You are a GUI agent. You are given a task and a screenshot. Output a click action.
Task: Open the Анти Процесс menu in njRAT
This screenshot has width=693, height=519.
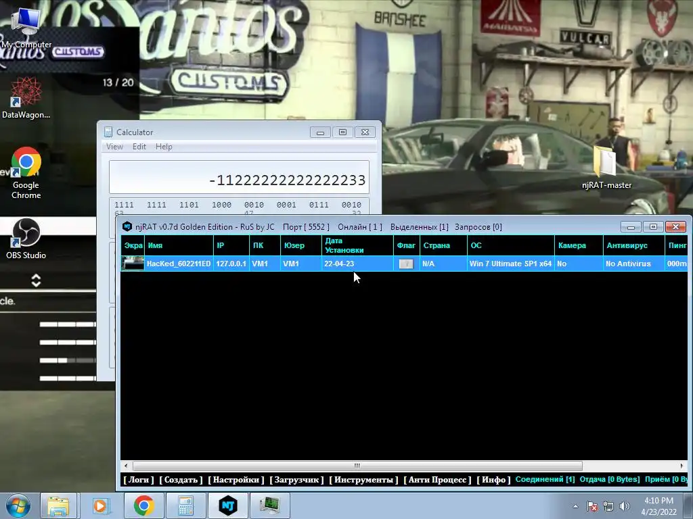[x=437, y=480]
